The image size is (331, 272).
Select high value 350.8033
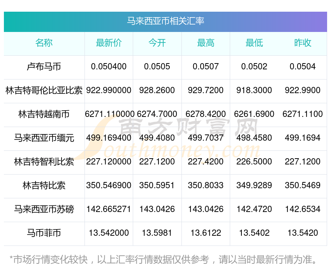(x=206, y=185)
